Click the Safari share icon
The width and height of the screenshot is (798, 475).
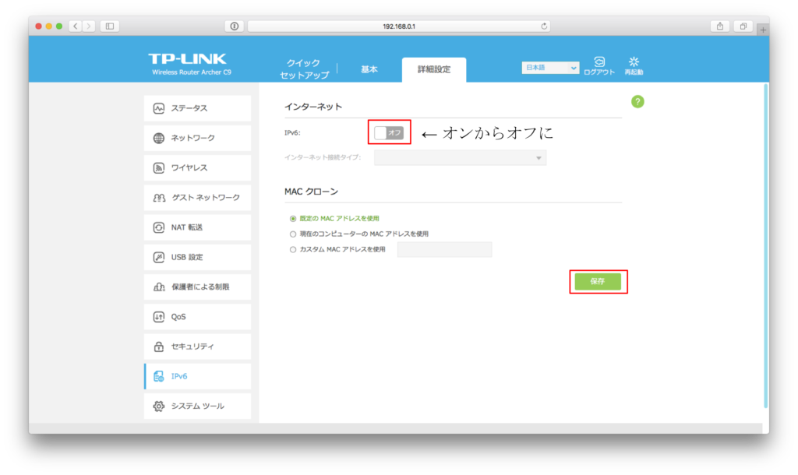point(720,26)
